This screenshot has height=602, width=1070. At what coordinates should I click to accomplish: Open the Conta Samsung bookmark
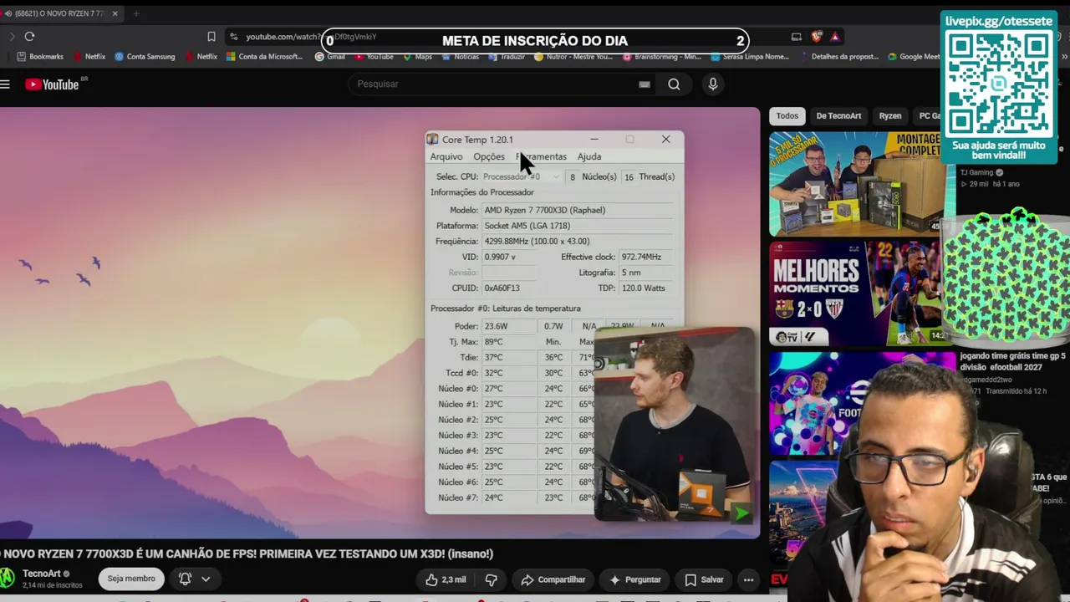145,57
